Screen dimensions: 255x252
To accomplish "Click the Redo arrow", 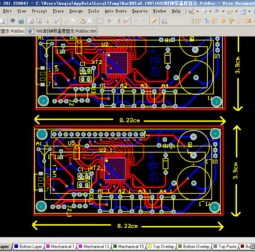I will point(144,21).
